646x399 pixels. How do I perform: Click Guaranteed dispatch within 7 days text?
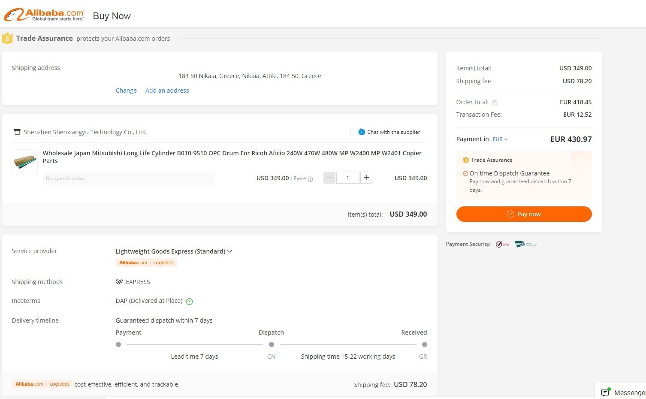(x=164, y=320)
